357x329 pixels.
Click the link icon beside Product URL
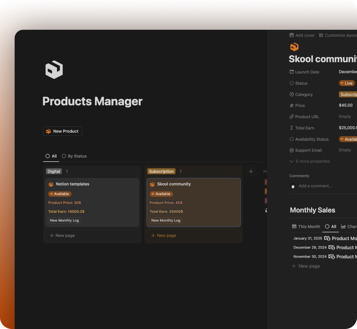(x=291, y=116)
